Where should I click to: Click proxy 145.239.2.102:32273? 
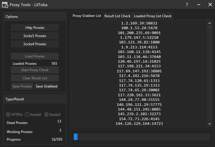(x=139, y=114)
